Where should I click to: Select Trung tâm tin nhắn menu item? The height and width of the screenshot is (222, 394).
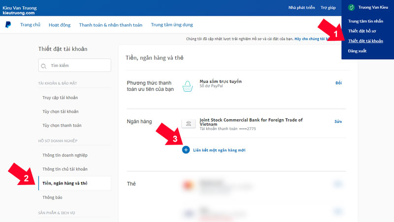pos(365,21)
